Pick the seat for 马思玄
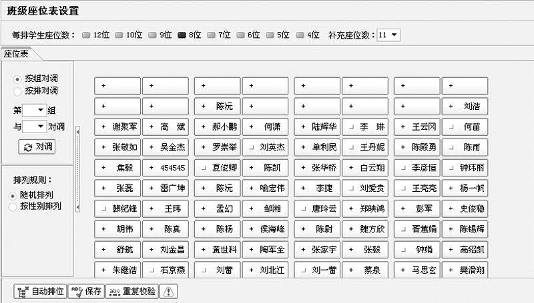534x303 pixels. tap(417, 270)
